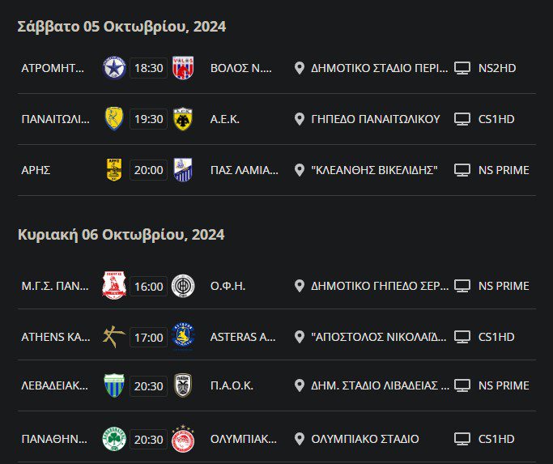The height and width of the screenshot is (464, 553).
Task: Click the Panserraikos red lion crest
Action: [x=114, y=286]
